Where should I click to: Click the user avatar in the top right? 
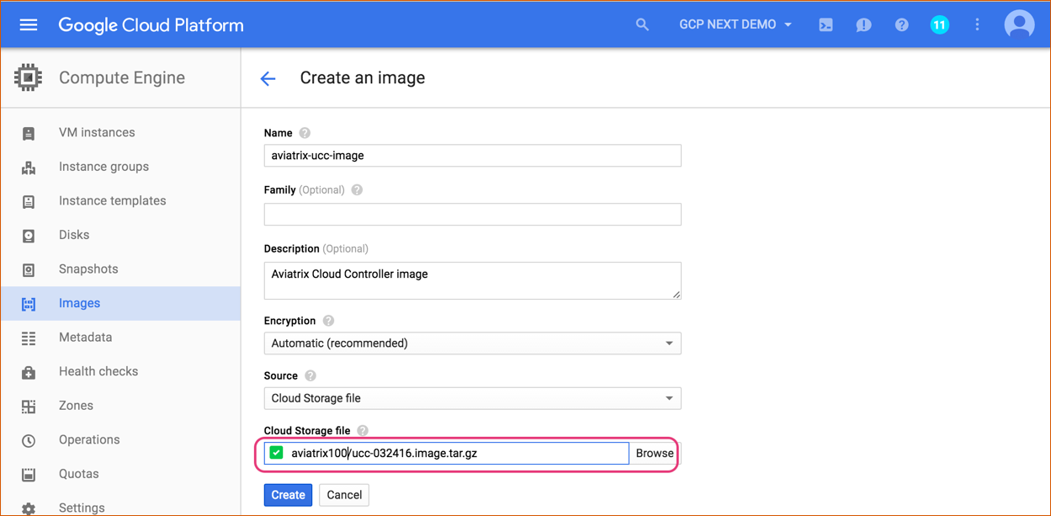(x=1019, y=24)
